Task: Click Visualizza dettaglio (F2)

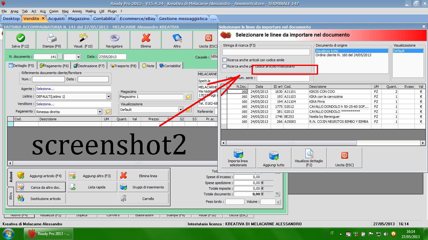Action: click(x=309, y=158)
